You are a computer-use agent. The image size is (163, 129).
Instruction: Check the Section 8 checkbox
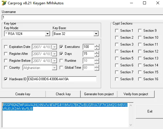(117, 79)
